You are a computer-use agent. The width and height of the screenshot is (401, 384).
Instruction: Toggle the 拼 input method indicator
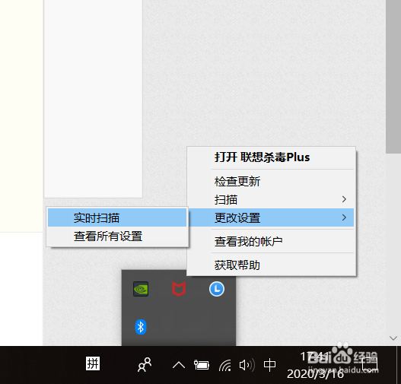pyautogui.click(x=93, y=363)
